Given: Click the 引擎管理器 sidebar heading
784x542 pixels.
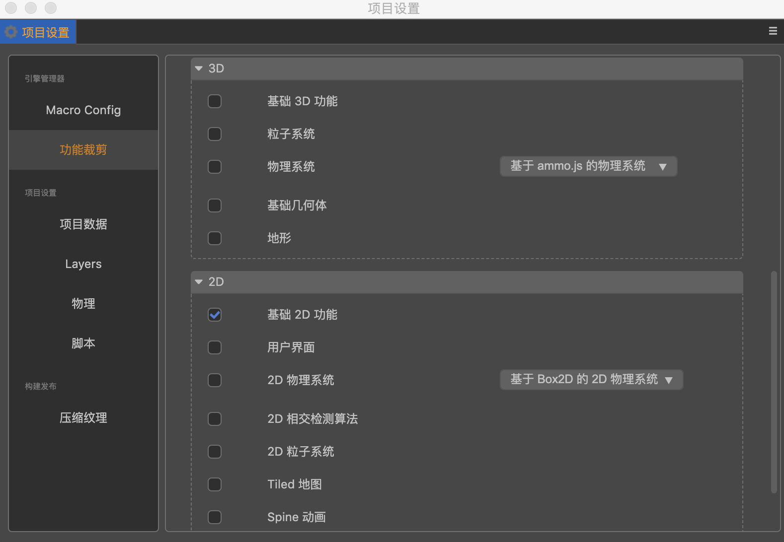Looking at the screenshot, I should point(45,78).
